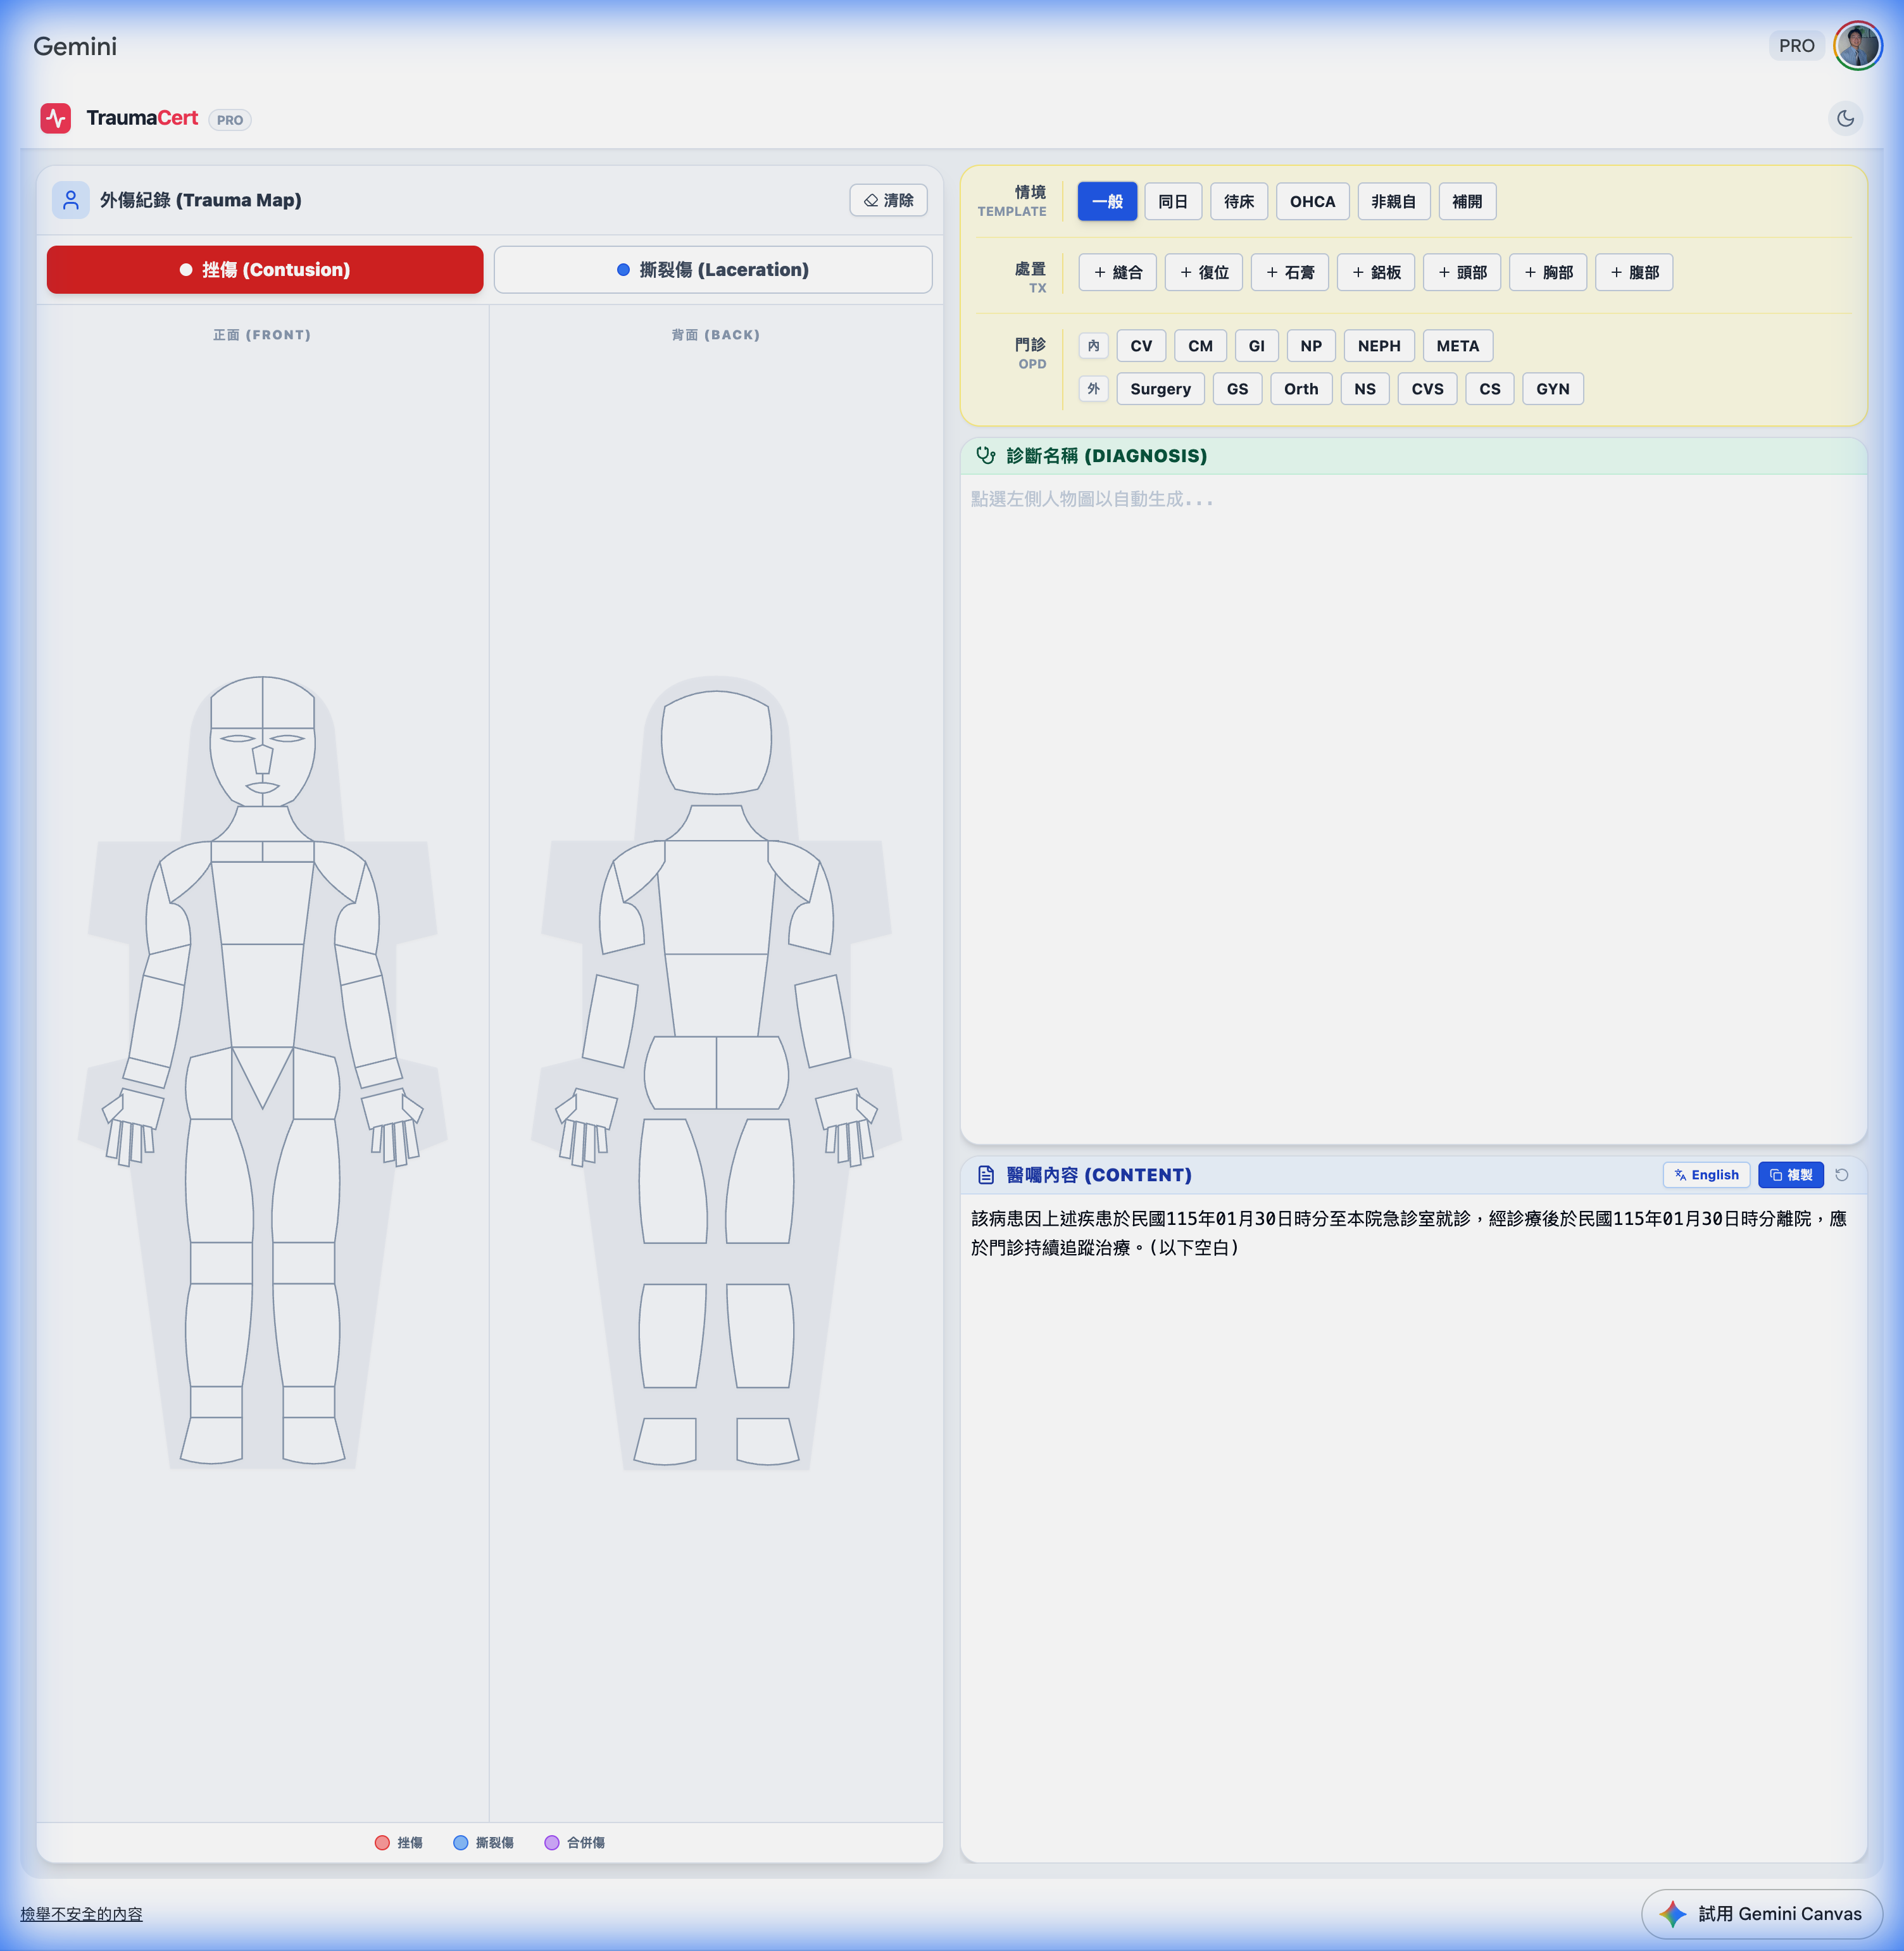Open 檢舉不安全的內容 link
The width and height of the screenshot is (1904, 1951).
coord(81,1914)
